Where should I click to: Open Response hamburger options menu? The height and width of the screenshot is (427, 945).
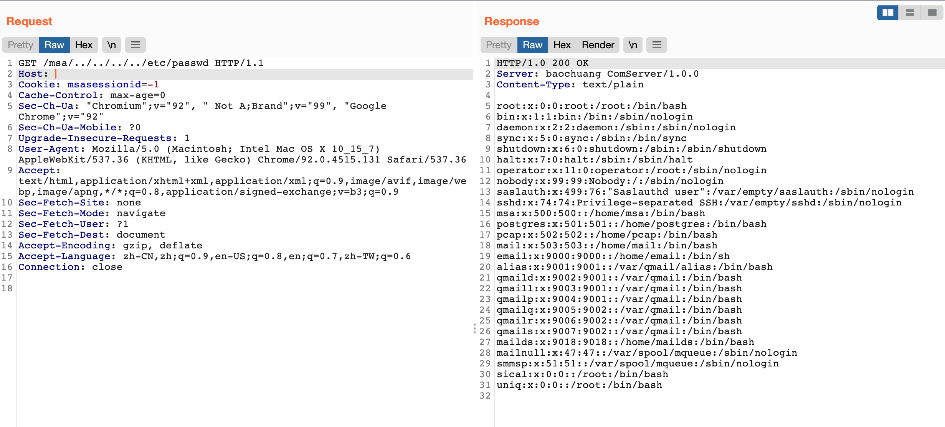point(656,45)
